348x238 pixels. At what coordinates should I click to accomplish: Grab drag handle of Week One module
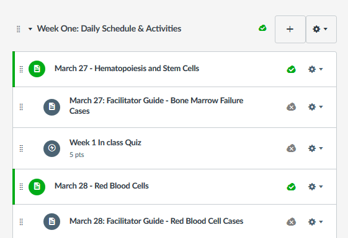19,29
